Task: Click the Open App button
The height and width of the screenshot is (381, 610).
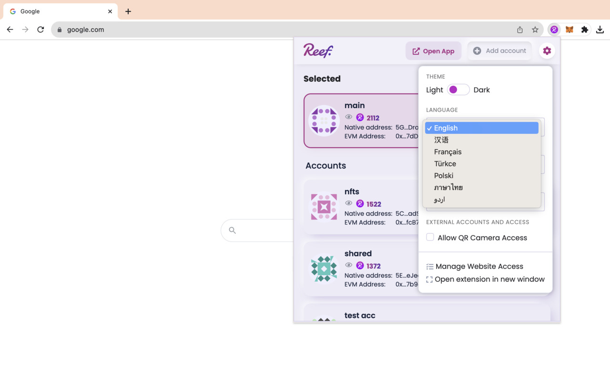Action: pos(433,50)
